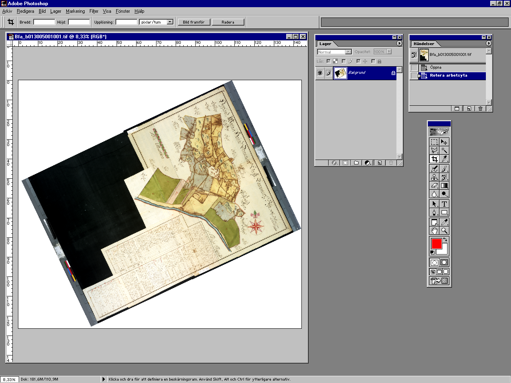511x383 pixels.
Task: Select the Path Component Selection tool
Action: pyautogui.click(x=434, y=204)
